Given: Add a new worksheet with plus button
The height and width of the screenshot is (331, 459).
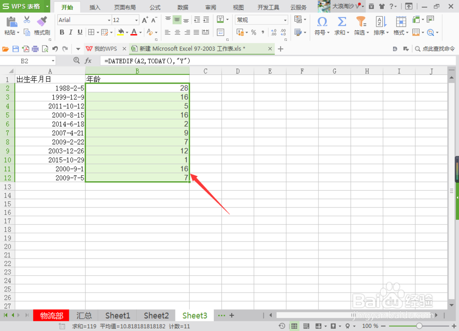Looking at the screenshot, I should click(x=231, y=315).
